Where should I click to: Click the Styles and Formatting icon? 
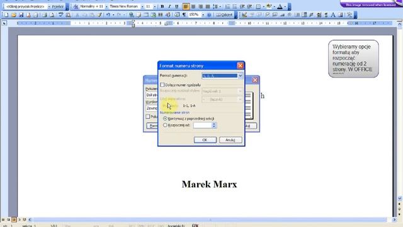(x=76, y=6)
